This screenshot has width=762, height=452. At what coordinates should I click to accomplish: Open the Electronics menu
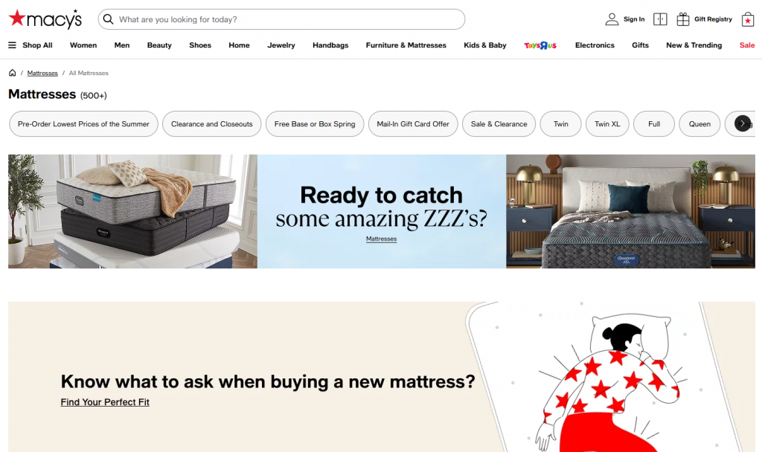coord(595,45)
